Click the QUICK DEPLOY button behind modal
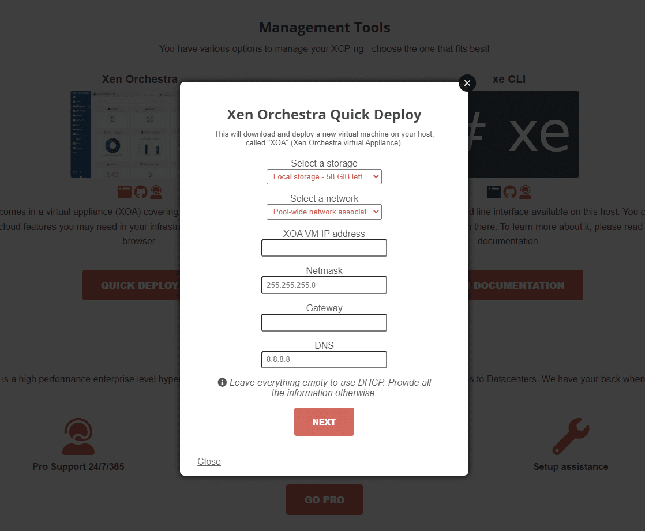This screenshot has height=531, width=645. pos(131,285)
